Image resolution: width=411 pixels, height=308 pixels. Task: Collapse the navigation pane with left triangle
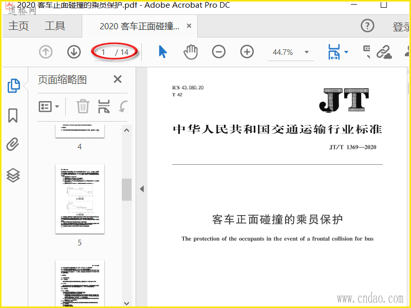point(142,189)
